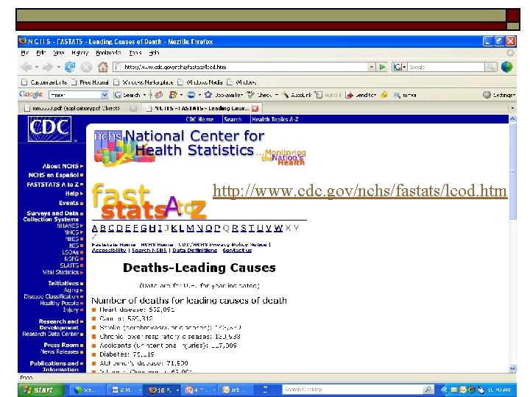This screenshot has height=397, width=530.
Task: Click letter M in alphabet index
Action: 191,229
